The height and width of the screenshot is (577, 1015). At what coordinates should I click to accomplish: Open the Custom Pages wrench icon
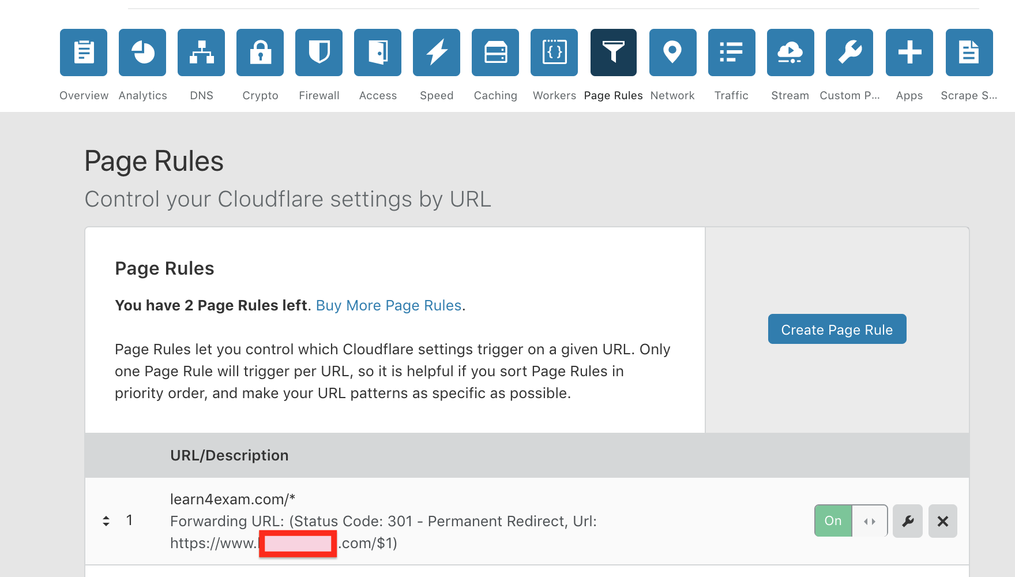849,53
